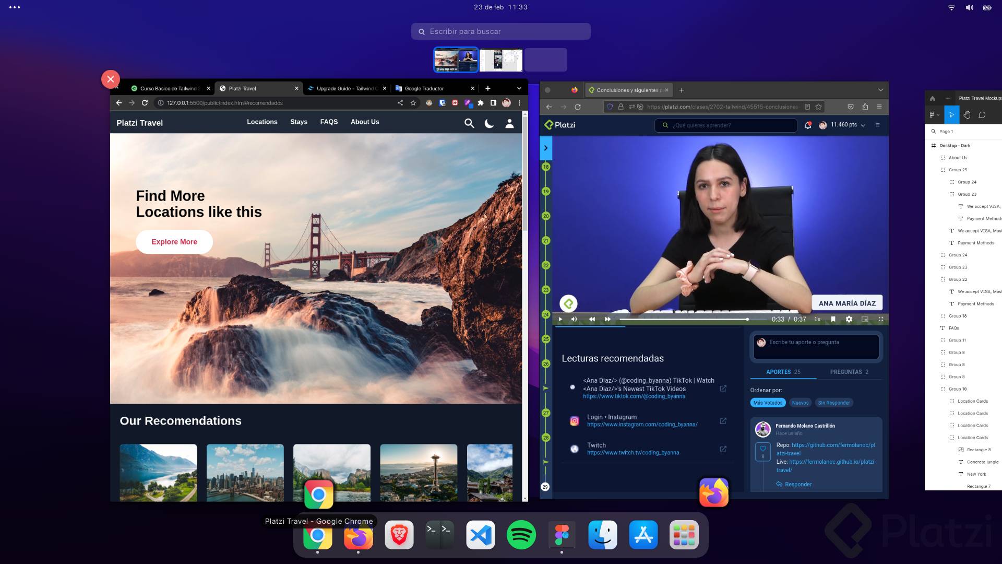Viewport: 1002px width, 564px height.
Task: Select the Desktop - Dark frame in Figma layers
Action: point(955,146)
